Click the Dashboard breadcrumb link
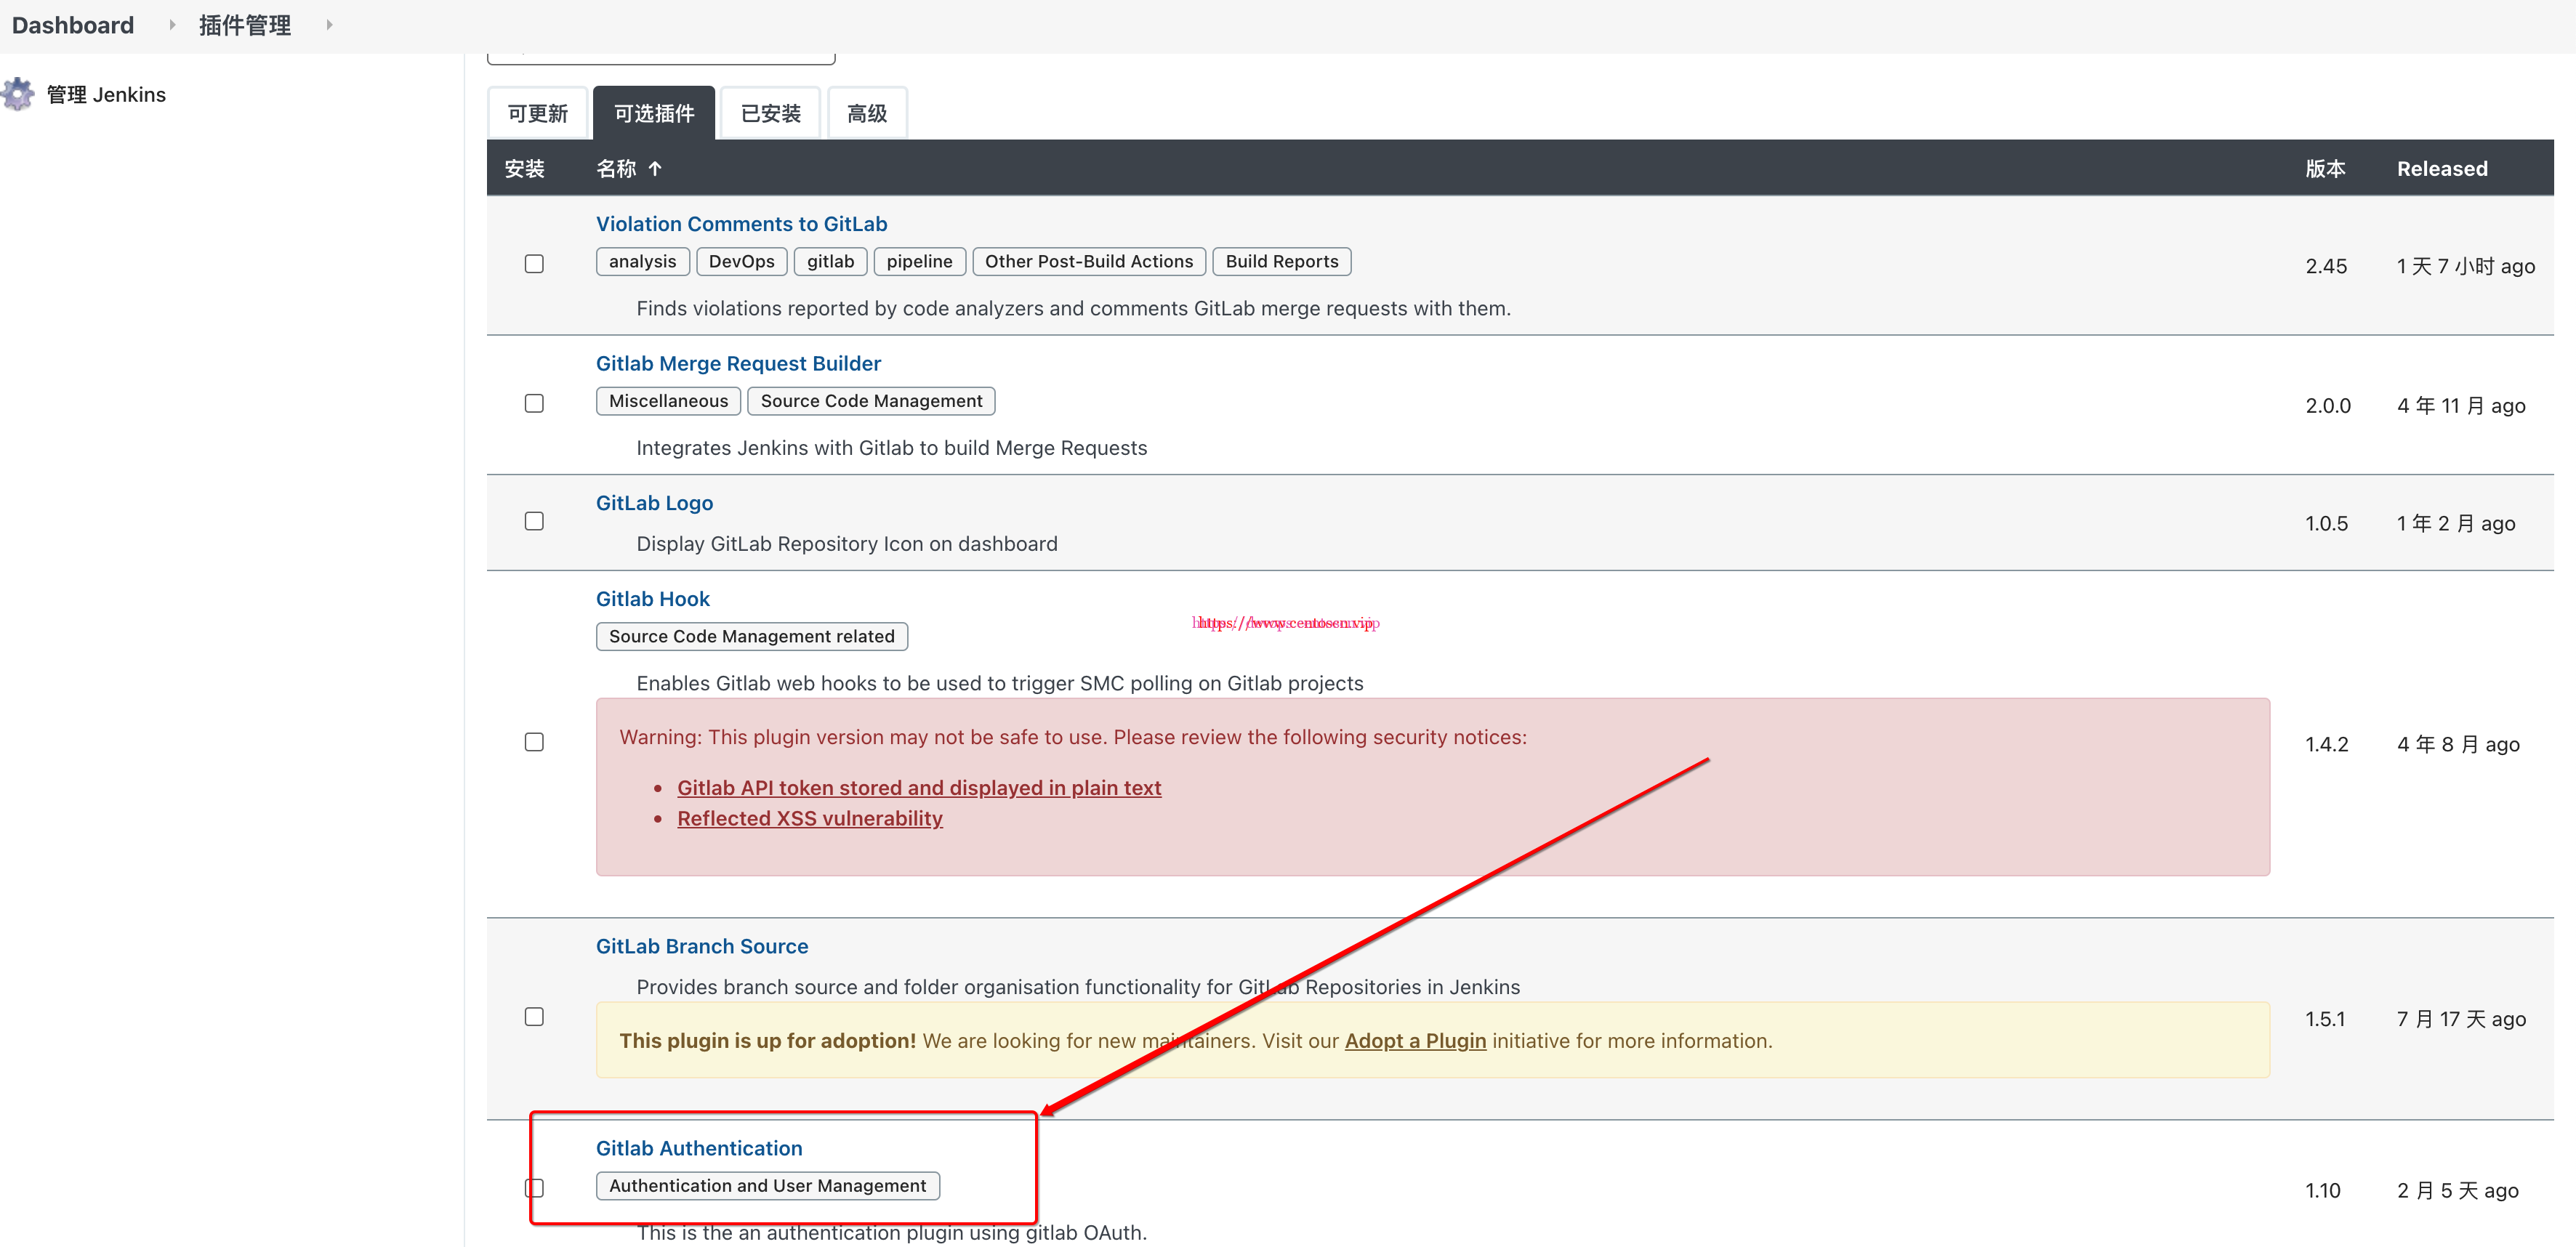The height and width of the screenshot is (1247, 2576). [72, 25]
